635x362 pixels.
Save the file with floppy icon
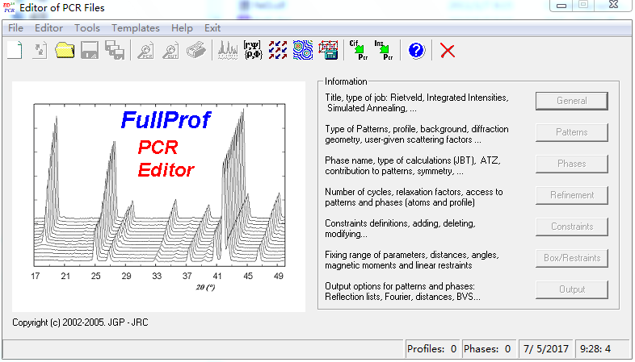(90, 50)
